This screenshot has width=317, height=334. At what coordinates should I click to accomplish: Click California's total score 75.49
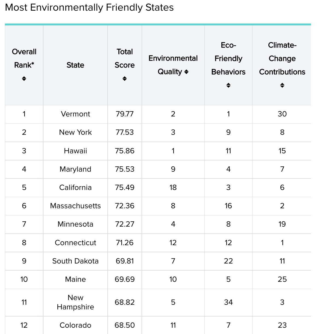[125, 187]
